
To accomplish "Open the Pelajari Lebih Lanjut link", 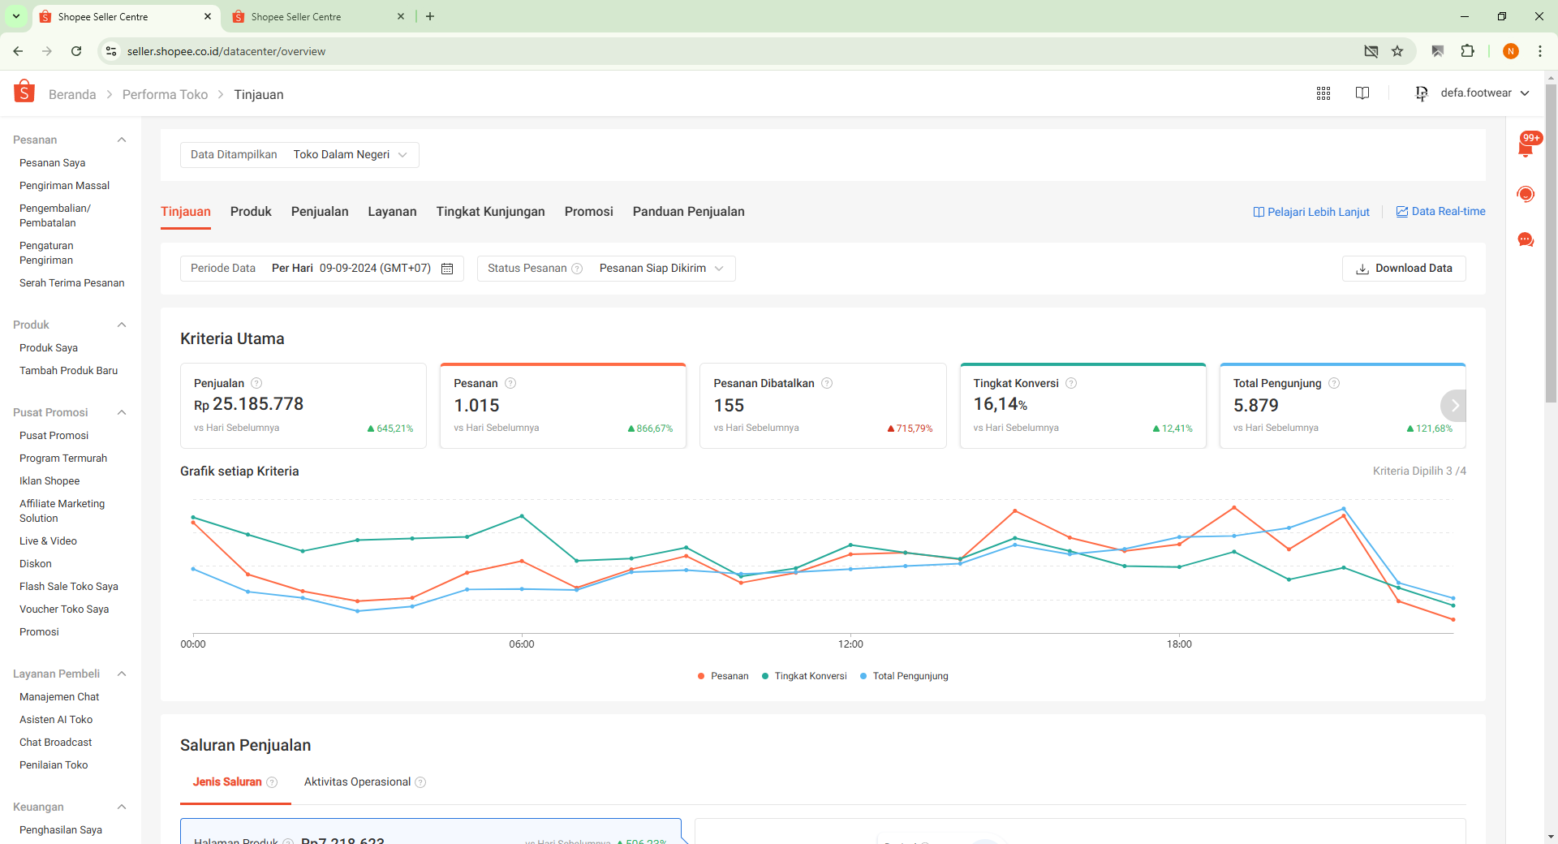I will [x=1311, y=212].
